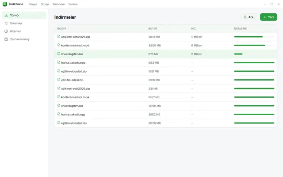
Task: Show ongoing downloads via Sürenler icon
Action: tap(6, 23)
